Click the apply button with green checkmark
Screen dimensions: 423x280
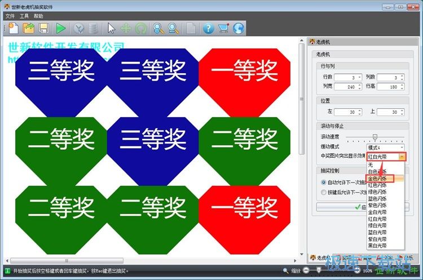pyautogui.click(x=363, y=207)
